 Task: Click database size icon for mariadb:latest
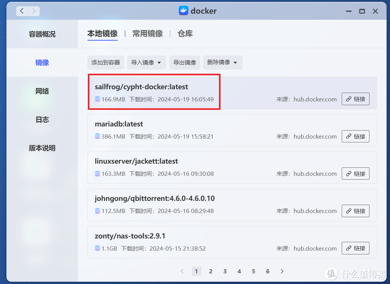click(97, 136)
